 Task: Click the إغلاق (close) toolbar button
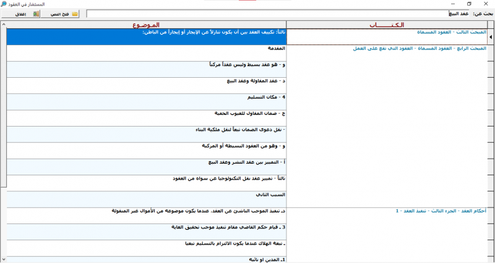pyautogui.click(x=21, y=14)
